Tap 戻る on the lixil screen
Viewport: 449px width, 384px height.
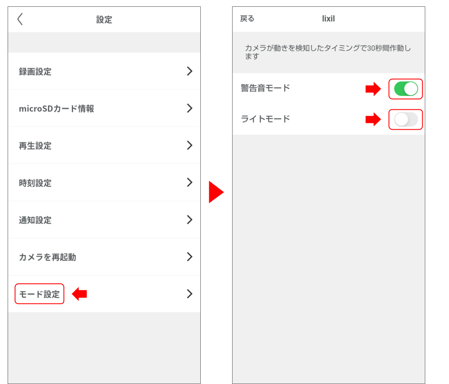coord(247,19)
